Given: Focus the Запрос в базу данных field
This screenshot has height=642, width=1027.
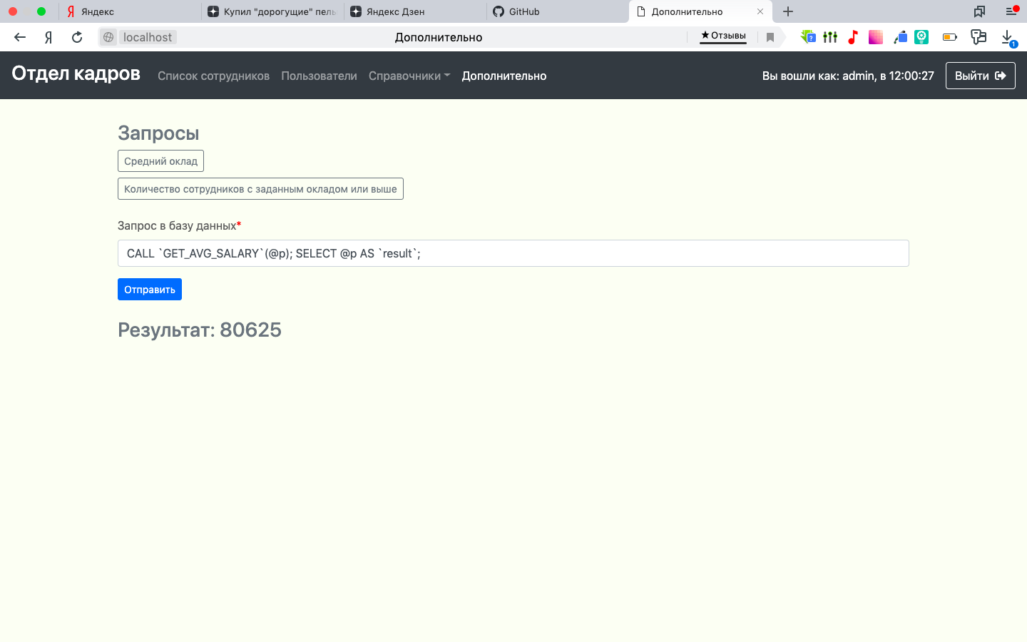Looking at the screenshot, I should click(513, 253).
